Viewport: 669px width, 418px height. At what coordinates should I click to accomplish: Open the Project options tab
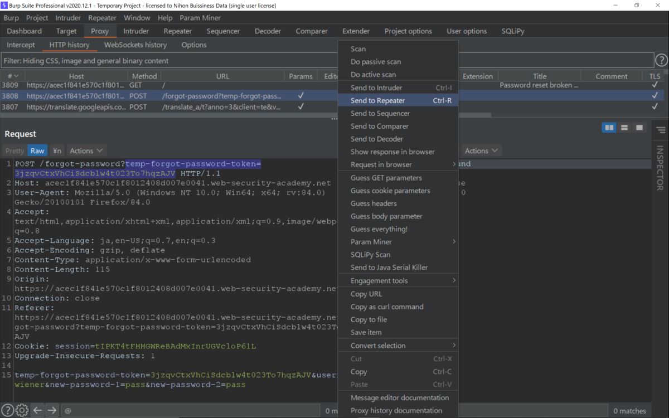click(x=408, y=31)
